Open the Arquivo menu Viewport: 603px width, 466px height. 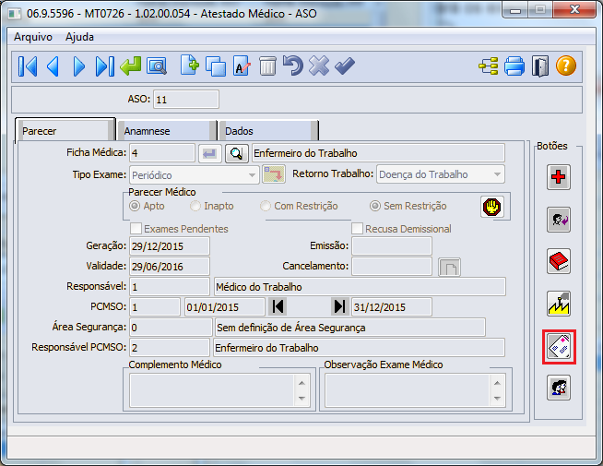point(33,37)
